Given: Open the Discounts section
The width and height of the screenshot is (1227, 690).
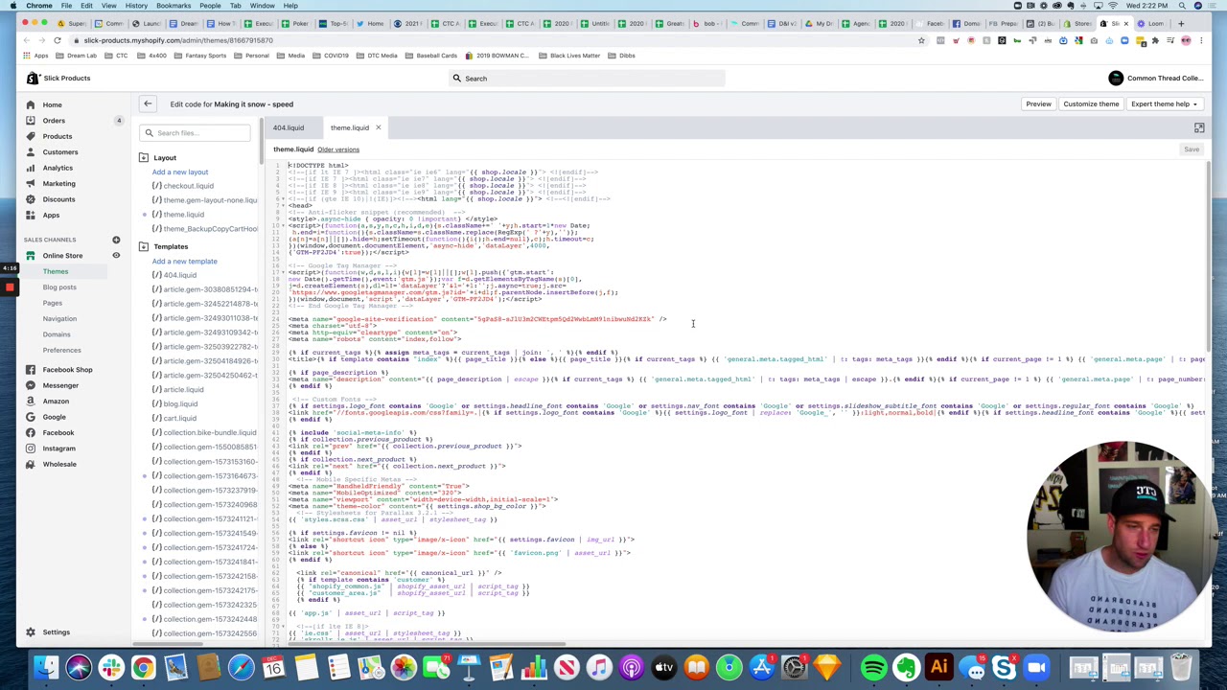Looking at the screenshot, I should click(58, 199).
